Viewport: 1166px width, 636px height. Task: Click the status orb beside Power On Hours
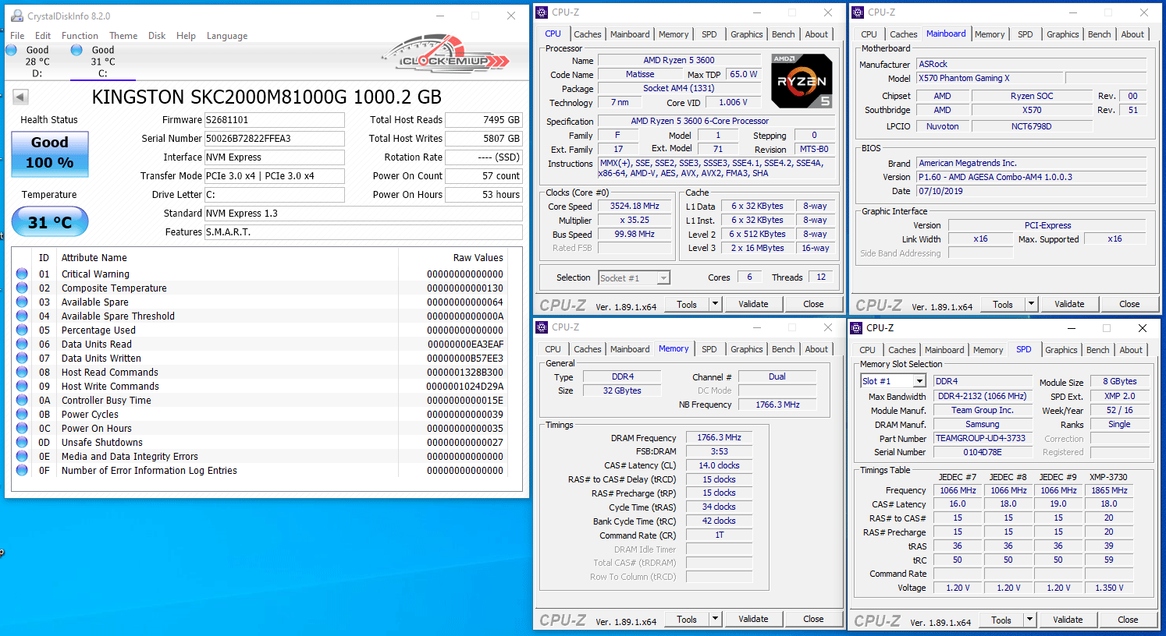coord(22,429)
